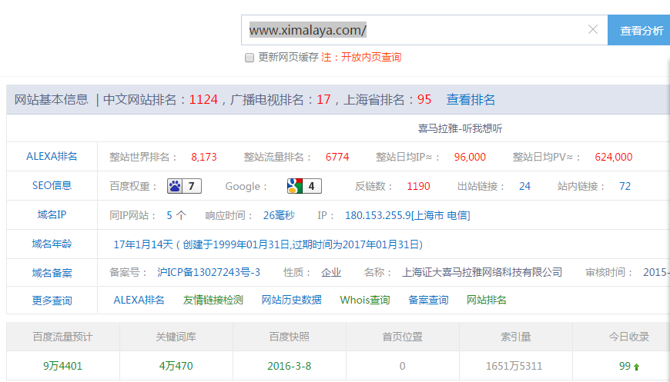Open the 网站排名 link
Screen dimensions: 670x382
(486, 300)
